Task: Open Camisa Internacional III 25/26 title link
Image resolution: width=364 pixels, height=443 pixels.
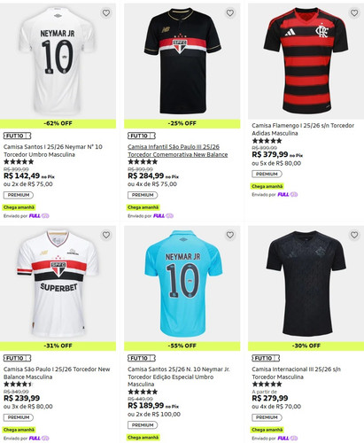Action: [296, 373]
